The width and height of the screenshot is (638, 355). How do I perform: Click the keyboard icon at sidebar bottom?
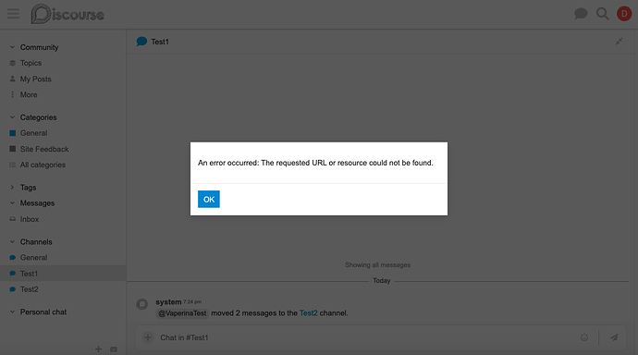(x=114, y=349)
